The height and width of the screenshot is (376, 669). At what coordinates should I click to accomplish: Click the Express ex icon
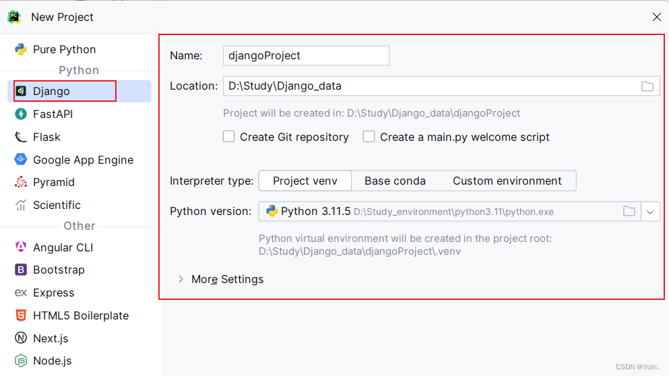pyautogui.click(x=20, y=292)
